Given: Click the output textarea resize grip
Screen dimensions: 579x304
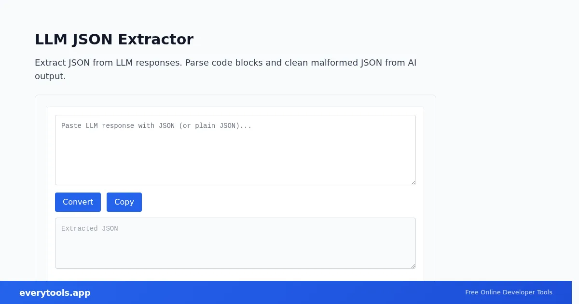Looking at the screenshot, I should [x=413, y=265].
